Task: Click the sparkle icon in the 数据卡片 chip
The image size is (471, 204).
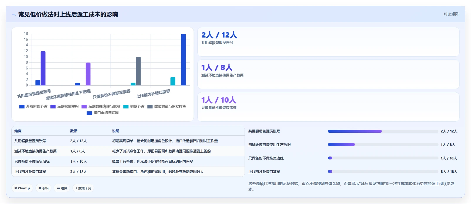Action: point(77,188)
